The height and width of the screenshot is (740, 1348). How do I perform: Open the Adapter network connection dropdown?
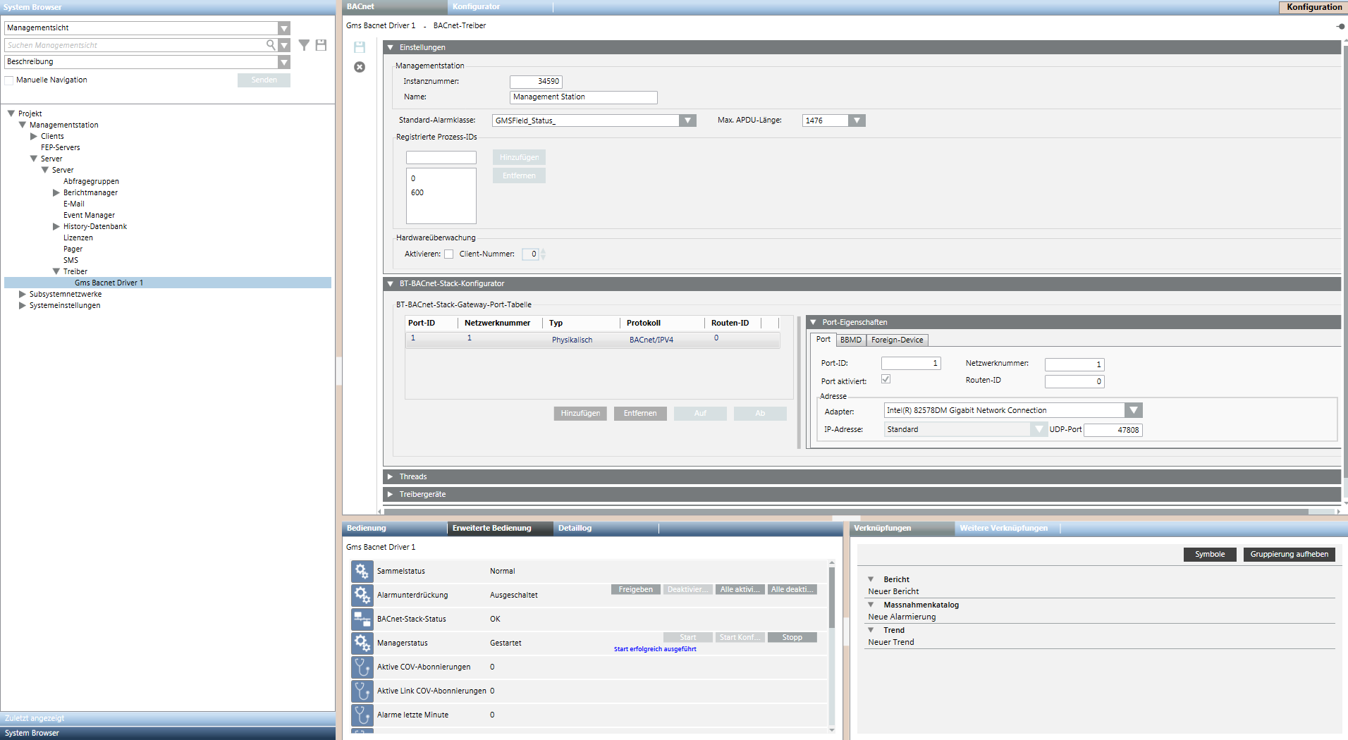1133,410
